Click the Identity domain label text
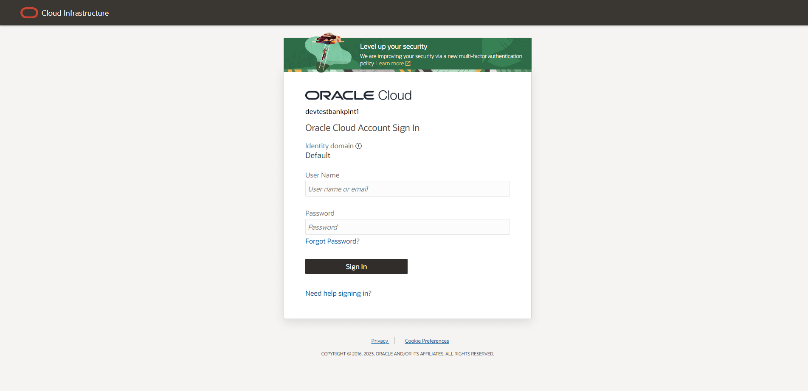This screenshot has width=808, height=391. pos(329,146)
